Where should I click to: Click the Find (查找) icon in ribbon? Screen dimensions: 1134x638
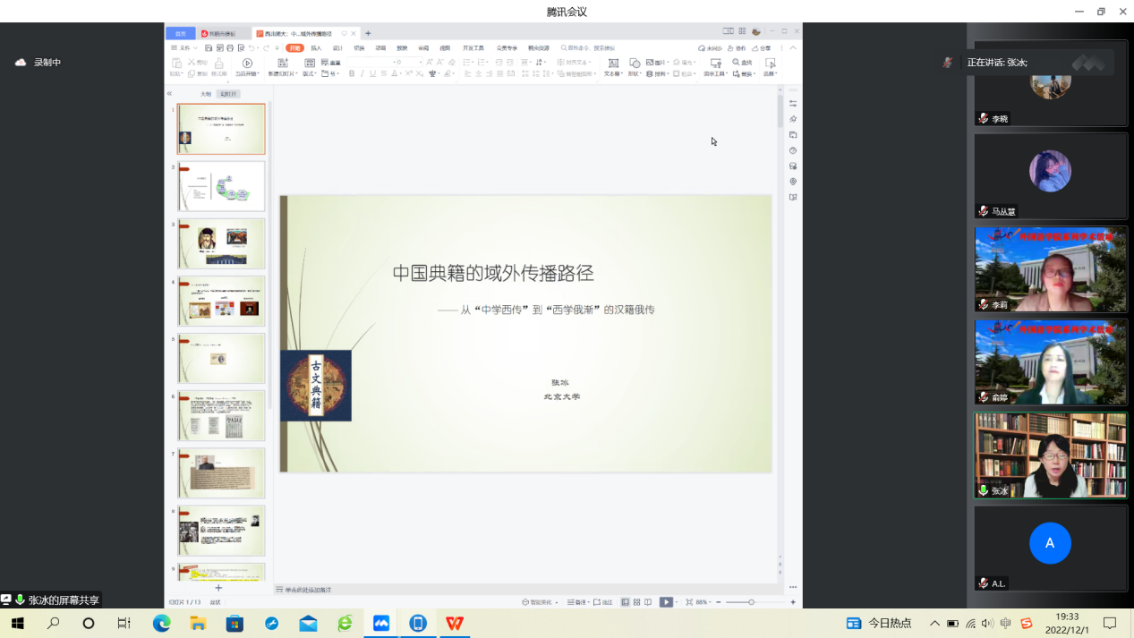pyautogui.click(x=742, y=63)
